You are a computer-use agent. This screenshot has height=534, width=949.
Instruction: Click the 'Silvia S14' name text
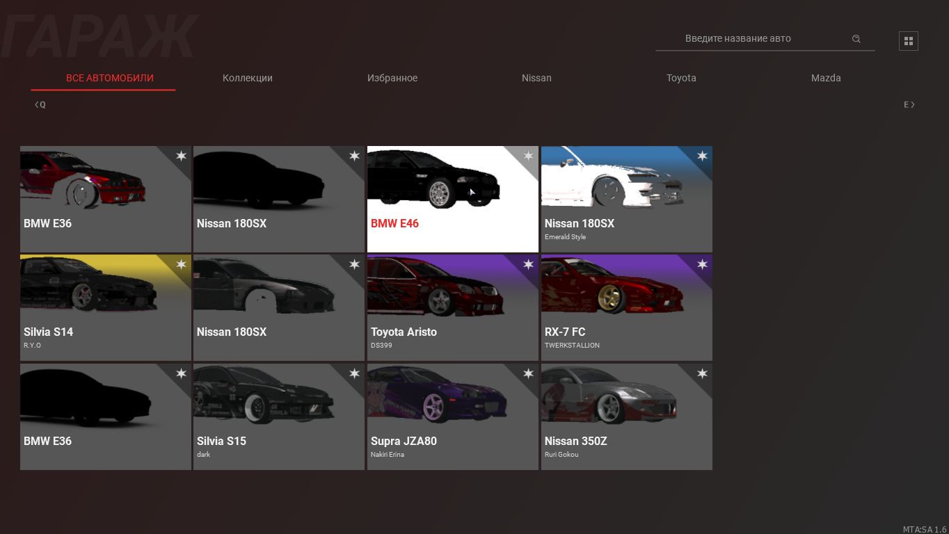point(48,332)
